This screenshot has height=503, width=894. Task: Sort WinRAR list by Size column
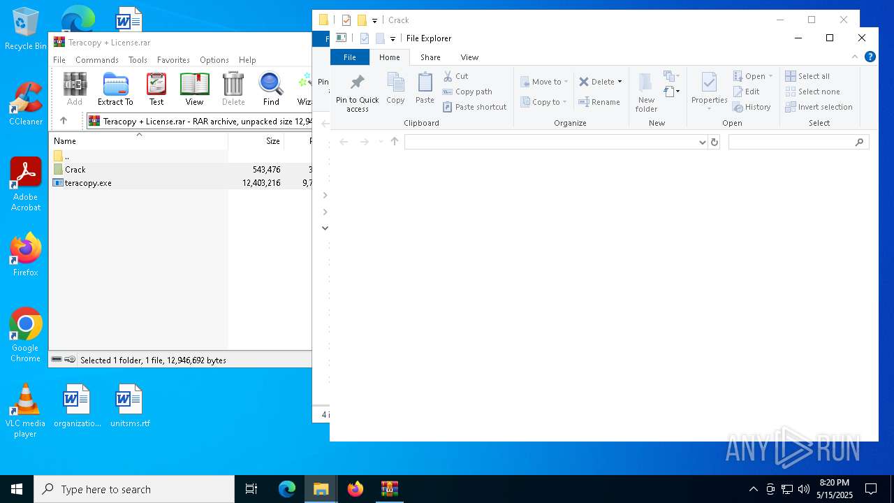coord(256,140)
